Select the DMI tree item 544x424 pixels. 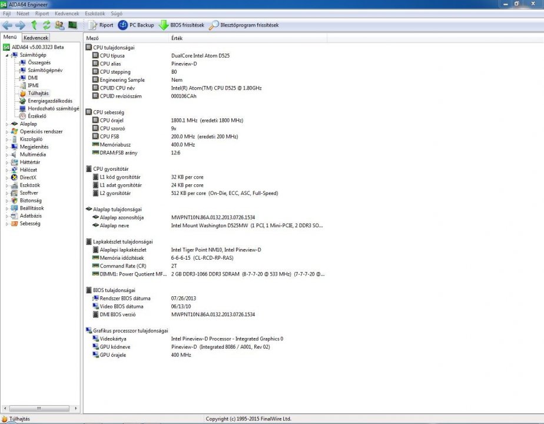[x=32, y=78]
